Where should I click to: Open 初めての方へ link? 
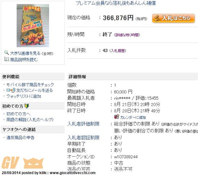(18, 114)
